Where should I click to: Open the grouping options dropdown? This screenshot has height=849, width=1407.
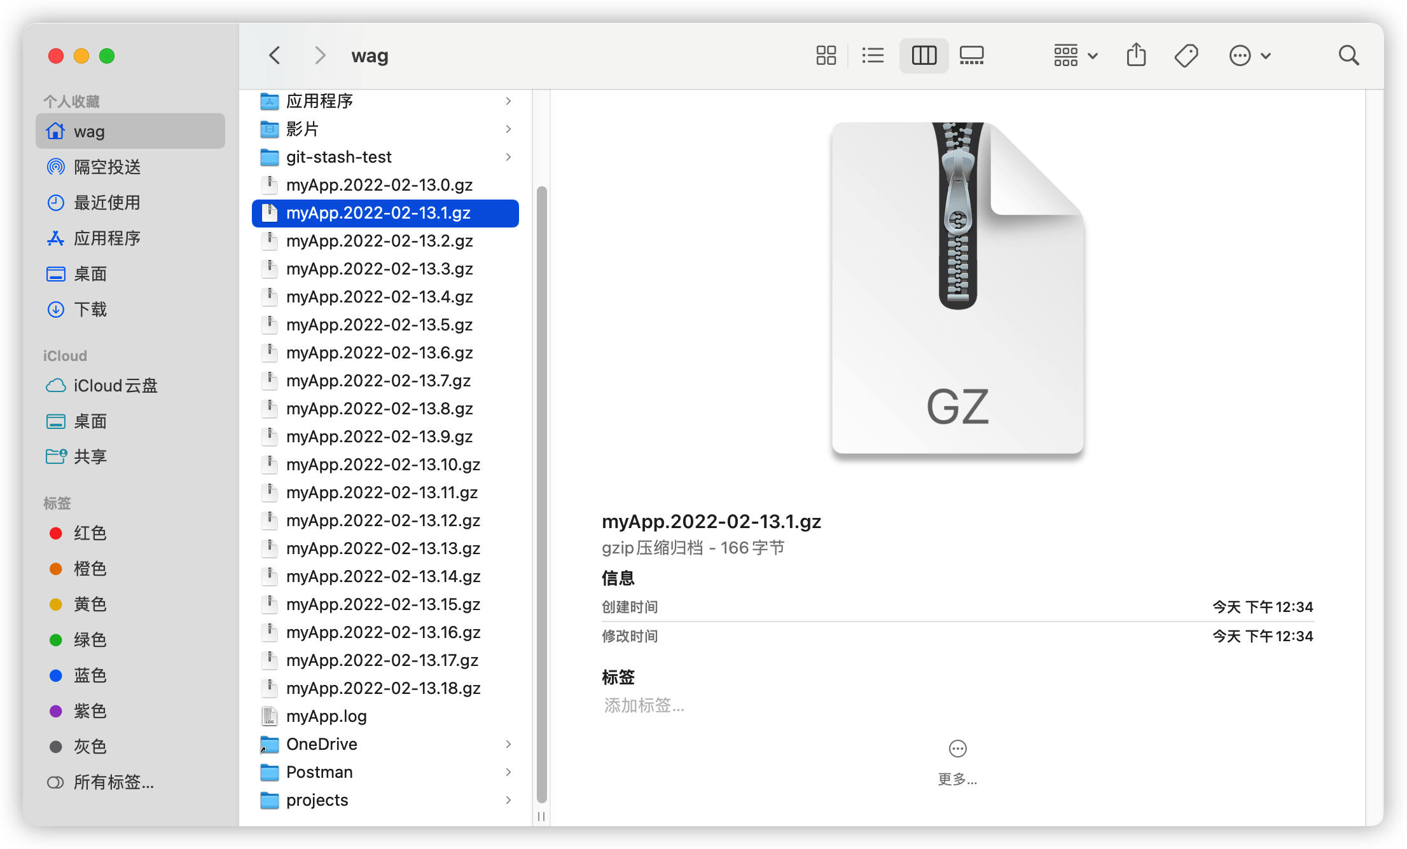[x=1075, y=55]
